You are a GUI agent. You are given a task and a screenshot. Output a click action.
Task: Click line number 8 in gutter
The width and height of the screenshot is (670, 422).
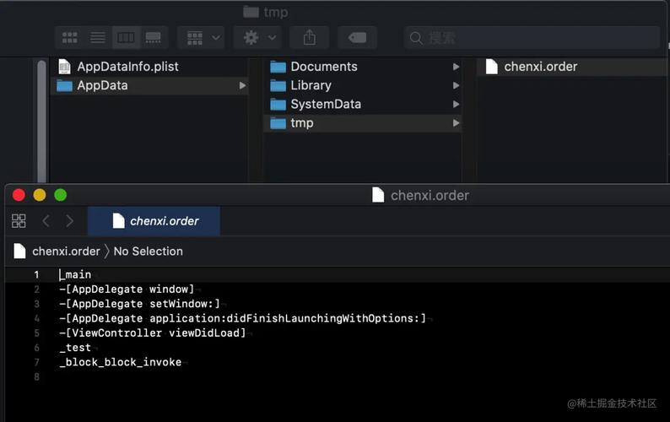tap(37, 376)
